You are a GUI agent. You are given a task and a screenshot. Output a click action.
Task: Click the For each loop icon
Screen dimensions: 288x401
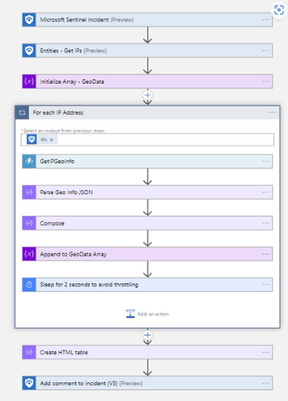click(22, 113)
